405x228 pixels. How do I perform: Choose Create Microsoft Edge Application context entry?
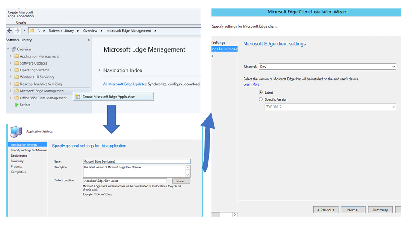113,97
